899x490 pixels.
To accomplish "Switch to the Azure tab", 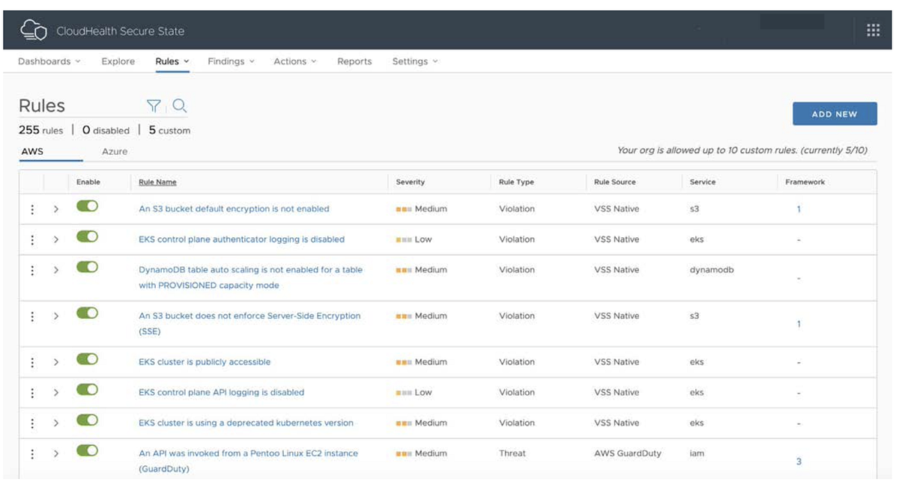I will click(x=115, y=151).
